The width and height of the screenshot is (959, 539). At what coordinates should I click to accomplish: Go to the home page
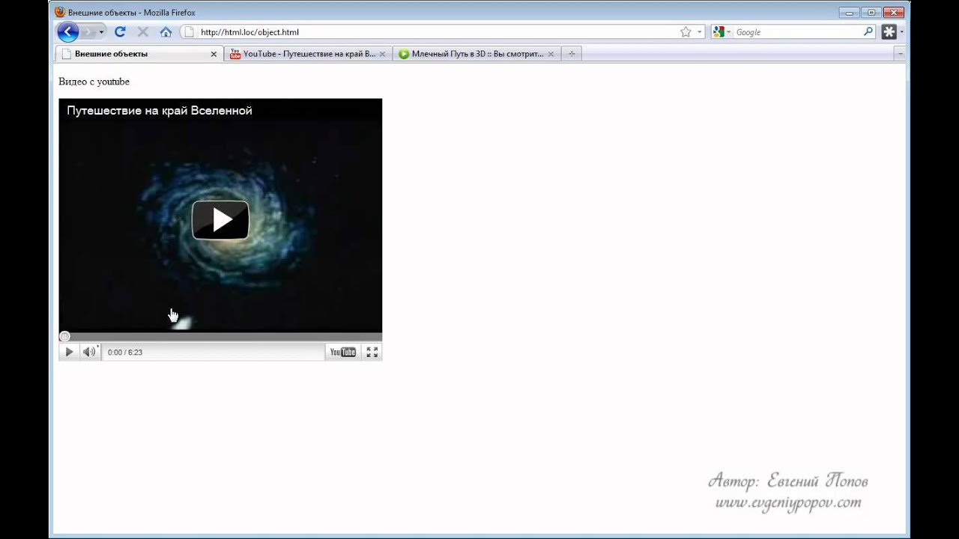click(166, 32)
